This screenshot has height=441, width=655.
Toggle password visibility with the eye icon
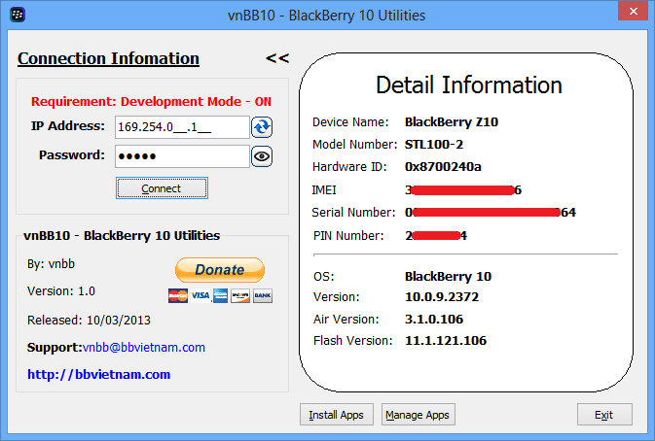coord(262,156)
